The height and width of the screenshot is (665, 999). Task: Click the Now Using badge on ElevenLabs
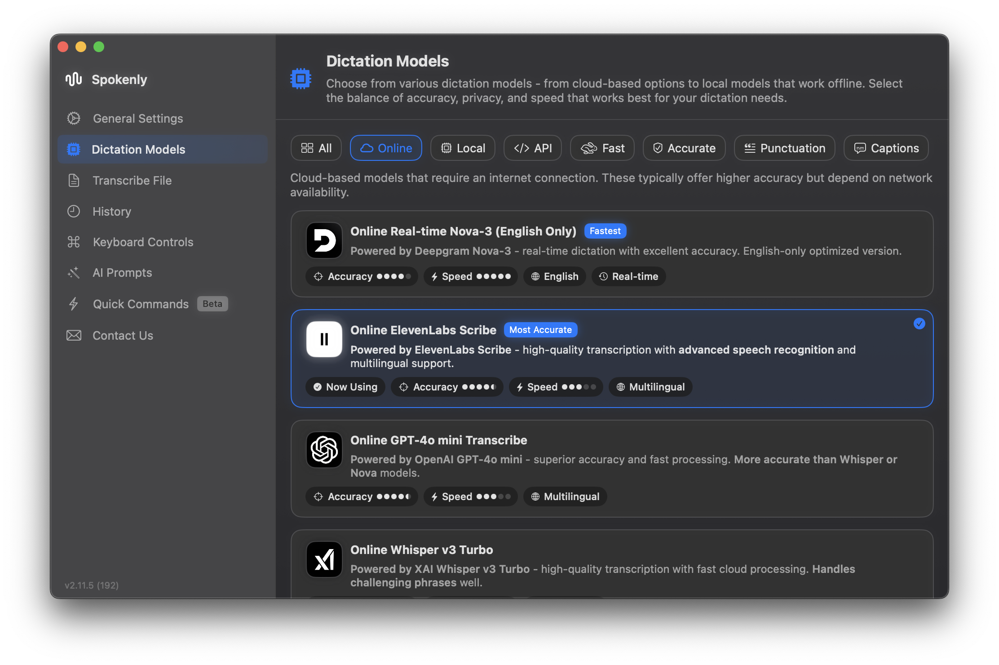(345, 387)
